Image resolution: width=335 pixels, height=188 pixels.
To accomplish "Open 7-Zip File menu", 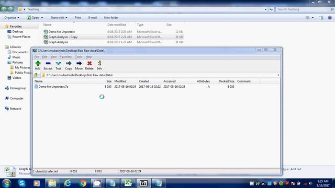I will click(37, 57).
